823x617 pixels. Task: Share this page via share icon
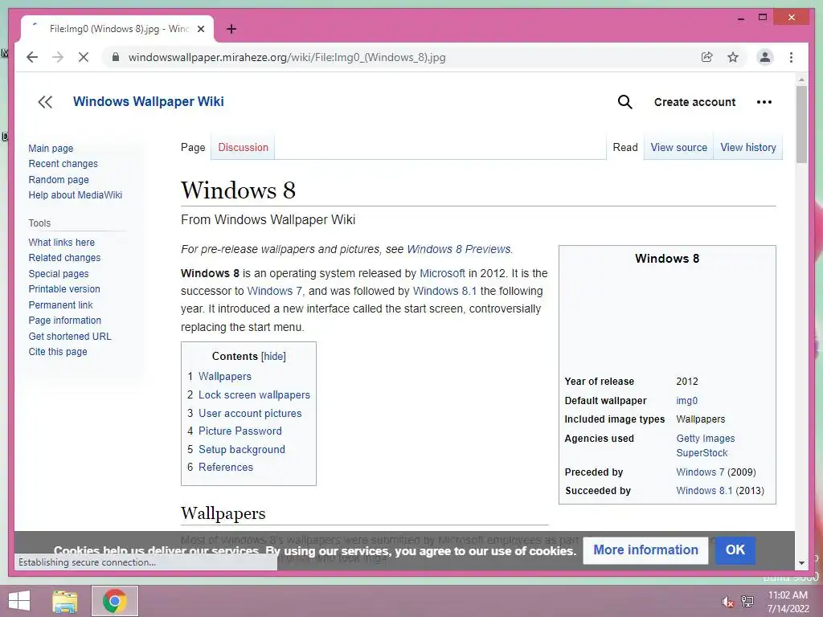(707, 57)
